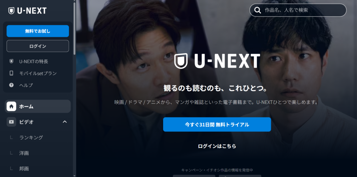Click the mobile phone icon for モバイルsetプラン
The width and height of the screenshot is (357, 177).
[11, 73]
